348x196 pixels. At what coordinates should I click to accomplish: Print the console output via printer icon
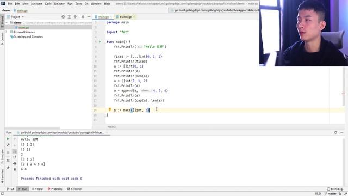coord(15,163)
